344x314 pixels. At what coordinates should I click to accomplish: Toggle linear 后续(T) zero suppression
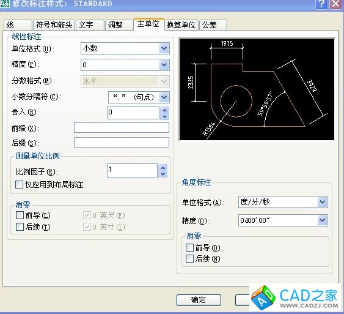(20, 226)
